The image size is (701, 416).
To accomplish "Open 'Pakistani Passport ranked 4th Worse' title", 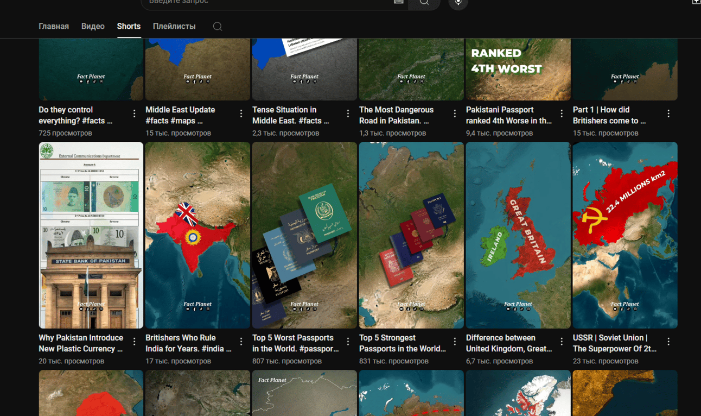I will [509, 115].
